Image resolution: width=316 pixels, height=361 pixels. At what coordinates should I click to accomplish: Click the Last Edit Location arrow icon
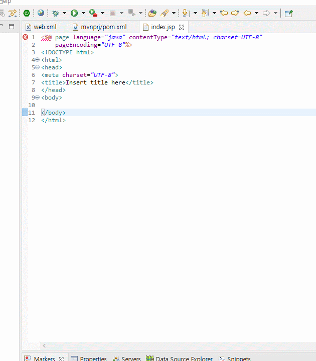tap(224, 13)
